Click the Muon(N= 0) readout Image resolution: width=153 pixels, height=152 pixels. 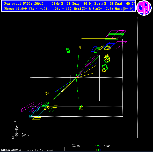click(x=124, y=9)
